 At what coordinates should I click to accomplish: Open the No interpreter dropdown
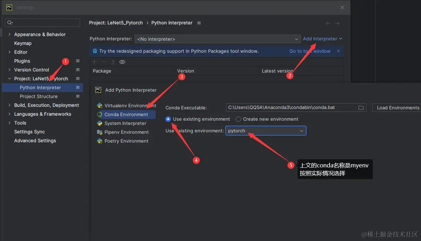(x=218, y=39)
